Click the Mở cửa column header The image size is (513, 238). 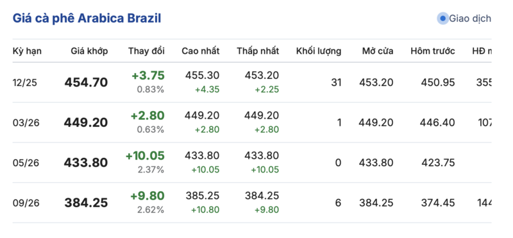pyautogui.click(x=378, y=51)
